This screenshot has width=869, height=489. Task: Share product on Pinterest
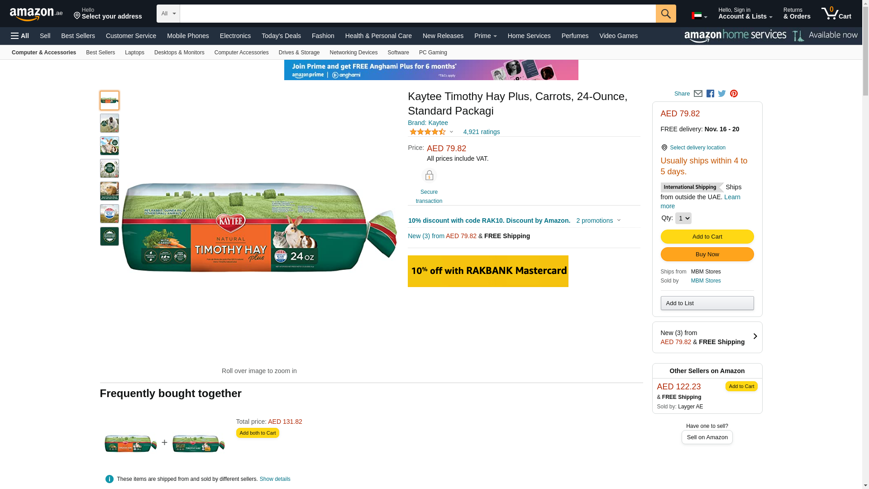[x=734, y=94]
